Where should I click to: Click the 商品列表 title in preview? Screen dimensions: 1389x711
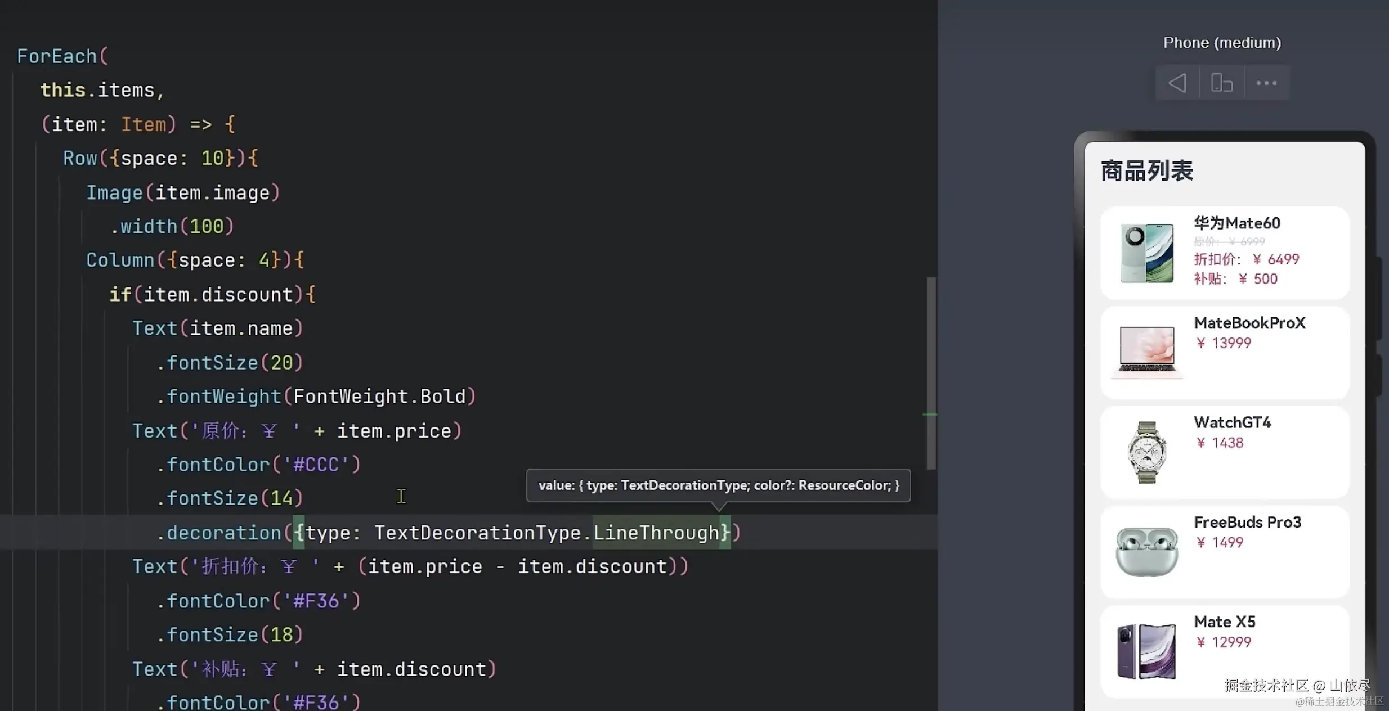pos(1146,171)
